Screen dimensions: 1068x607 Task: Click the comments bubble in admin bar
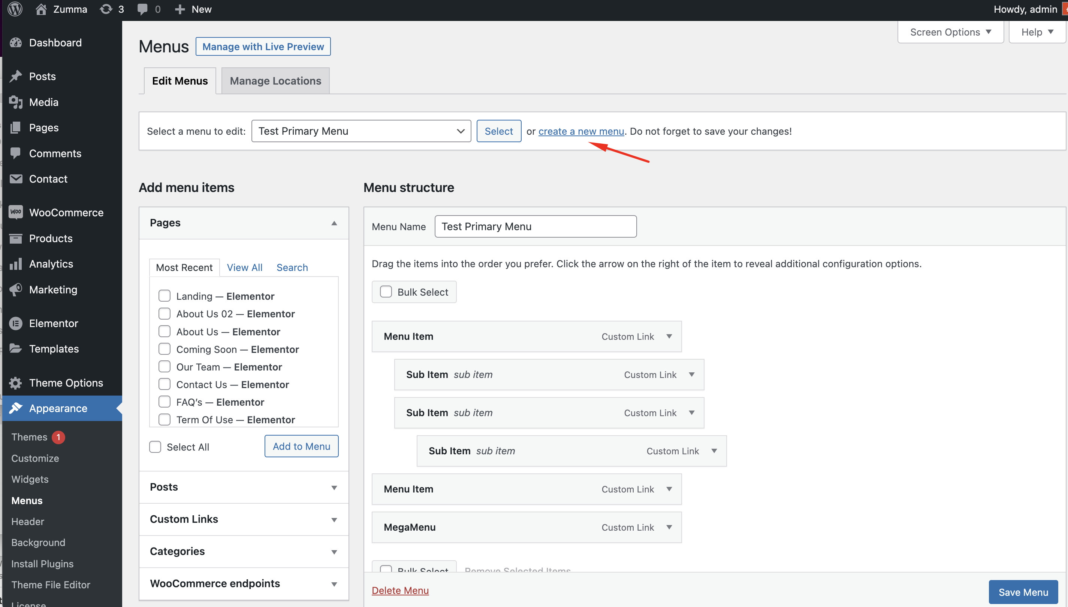[x=143, y=9]
